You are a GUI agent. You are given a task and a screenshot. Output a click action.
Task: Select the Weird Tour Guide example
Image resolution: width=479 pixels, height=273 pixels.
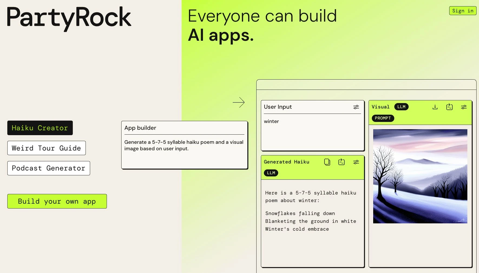47,148
